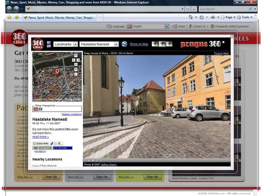Image resolution: width=262 pixels, height=196 pixels.
Task: Open the recent pages dropdown arrow
Action: pos(21,9)
